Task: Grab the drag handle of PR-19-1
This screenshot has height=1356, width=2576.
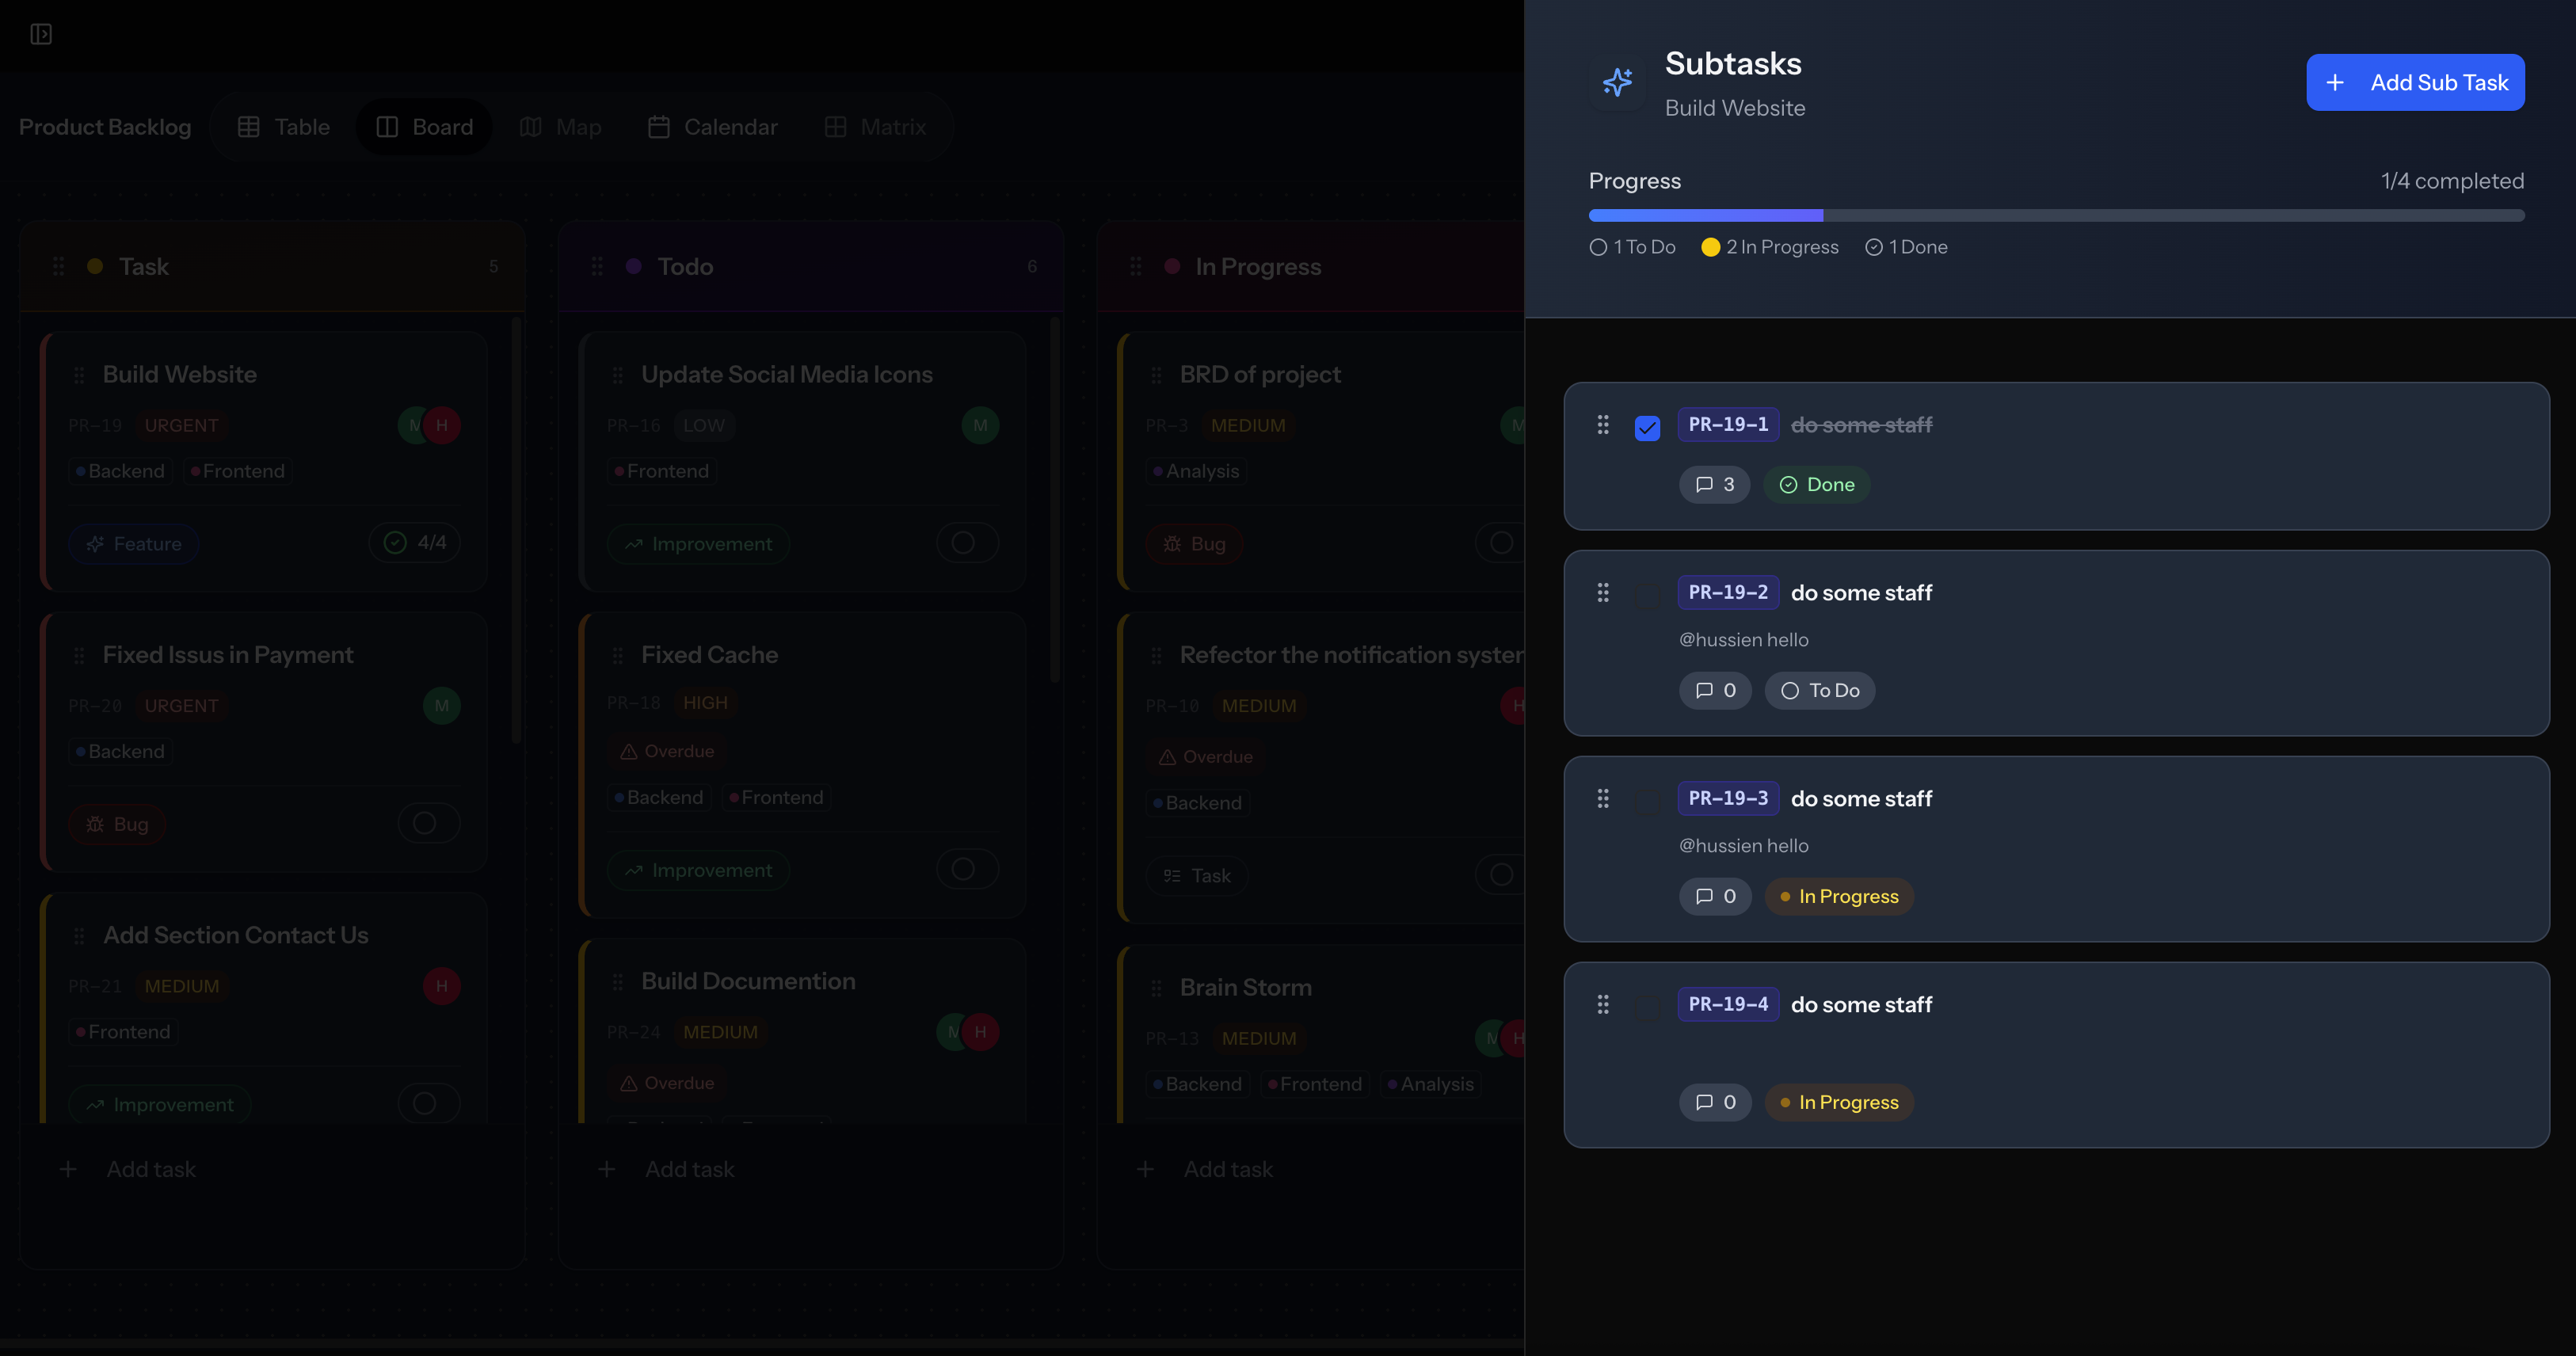Action: [x=1603, y=425]
